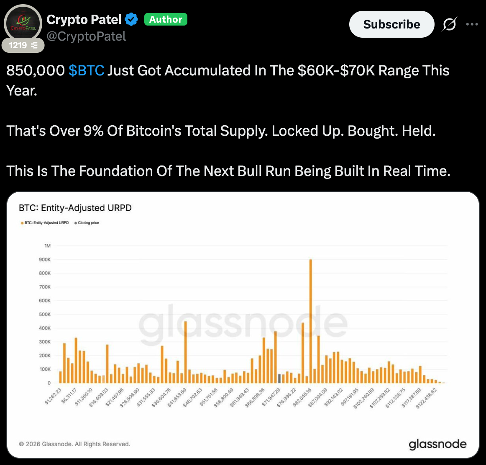The height and width of the screenshot is (465, 486).
Task: Click Crypto Patel's verified badge
Action: (131, 19)
